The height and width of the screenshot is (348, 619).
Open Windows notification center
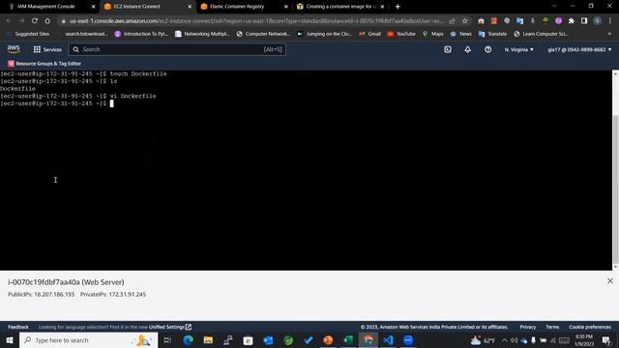(606, 340)
